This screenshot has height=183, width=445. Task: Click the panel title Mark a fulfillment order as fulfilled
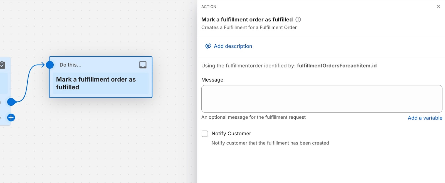tap(247, 20)
